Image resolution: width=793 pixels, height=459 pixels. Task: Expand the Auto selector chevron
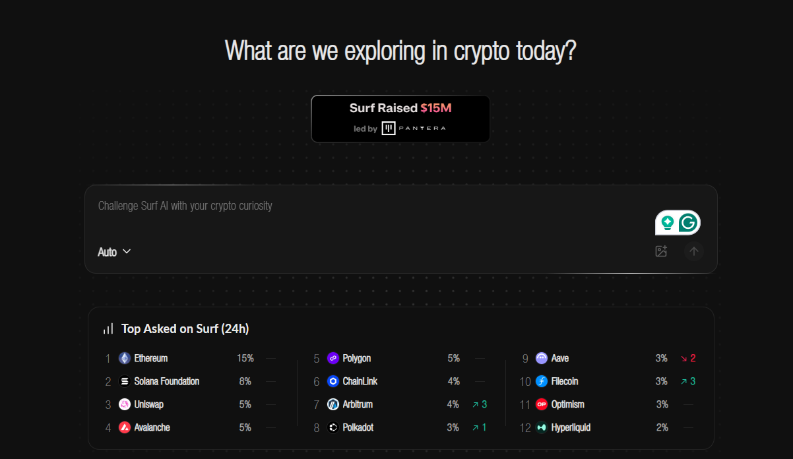tap(127, 252)
